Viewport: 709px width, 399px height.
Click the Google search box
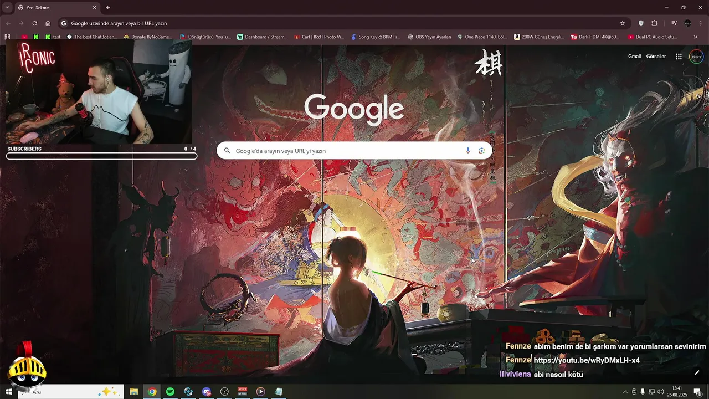tap(354, 151)
